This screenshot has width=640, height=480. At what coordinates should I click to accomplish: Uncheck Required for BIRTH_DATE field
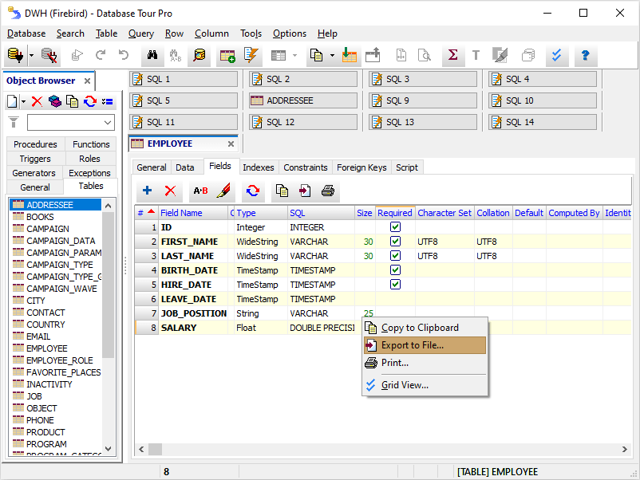395,270
